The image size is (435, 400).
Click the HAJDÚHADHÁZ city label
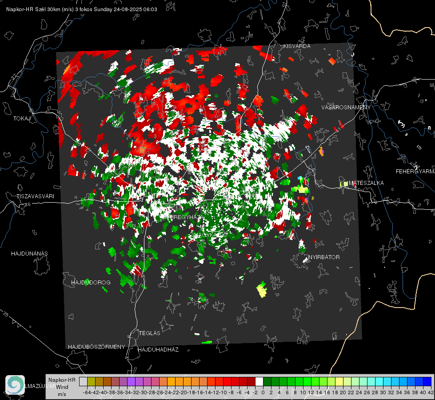(158, 349)
